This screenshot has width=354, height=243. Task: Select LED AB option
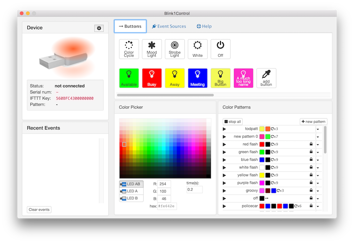131,184
